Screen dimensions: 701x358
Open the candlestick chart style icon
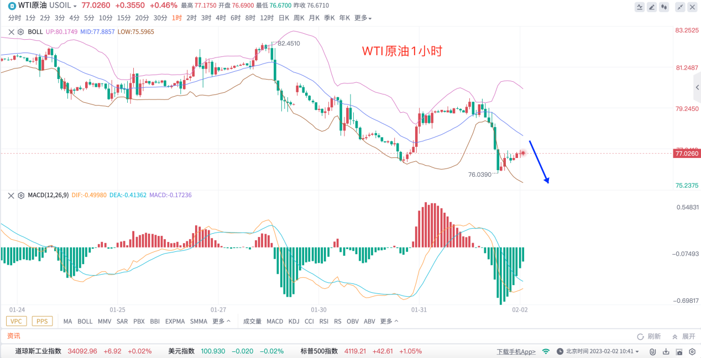[664, 7]
